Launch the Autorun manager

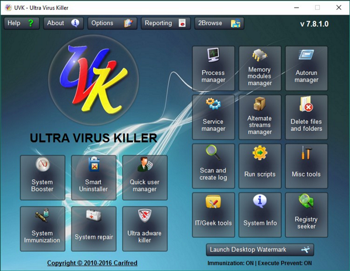(x=306, y=68)
